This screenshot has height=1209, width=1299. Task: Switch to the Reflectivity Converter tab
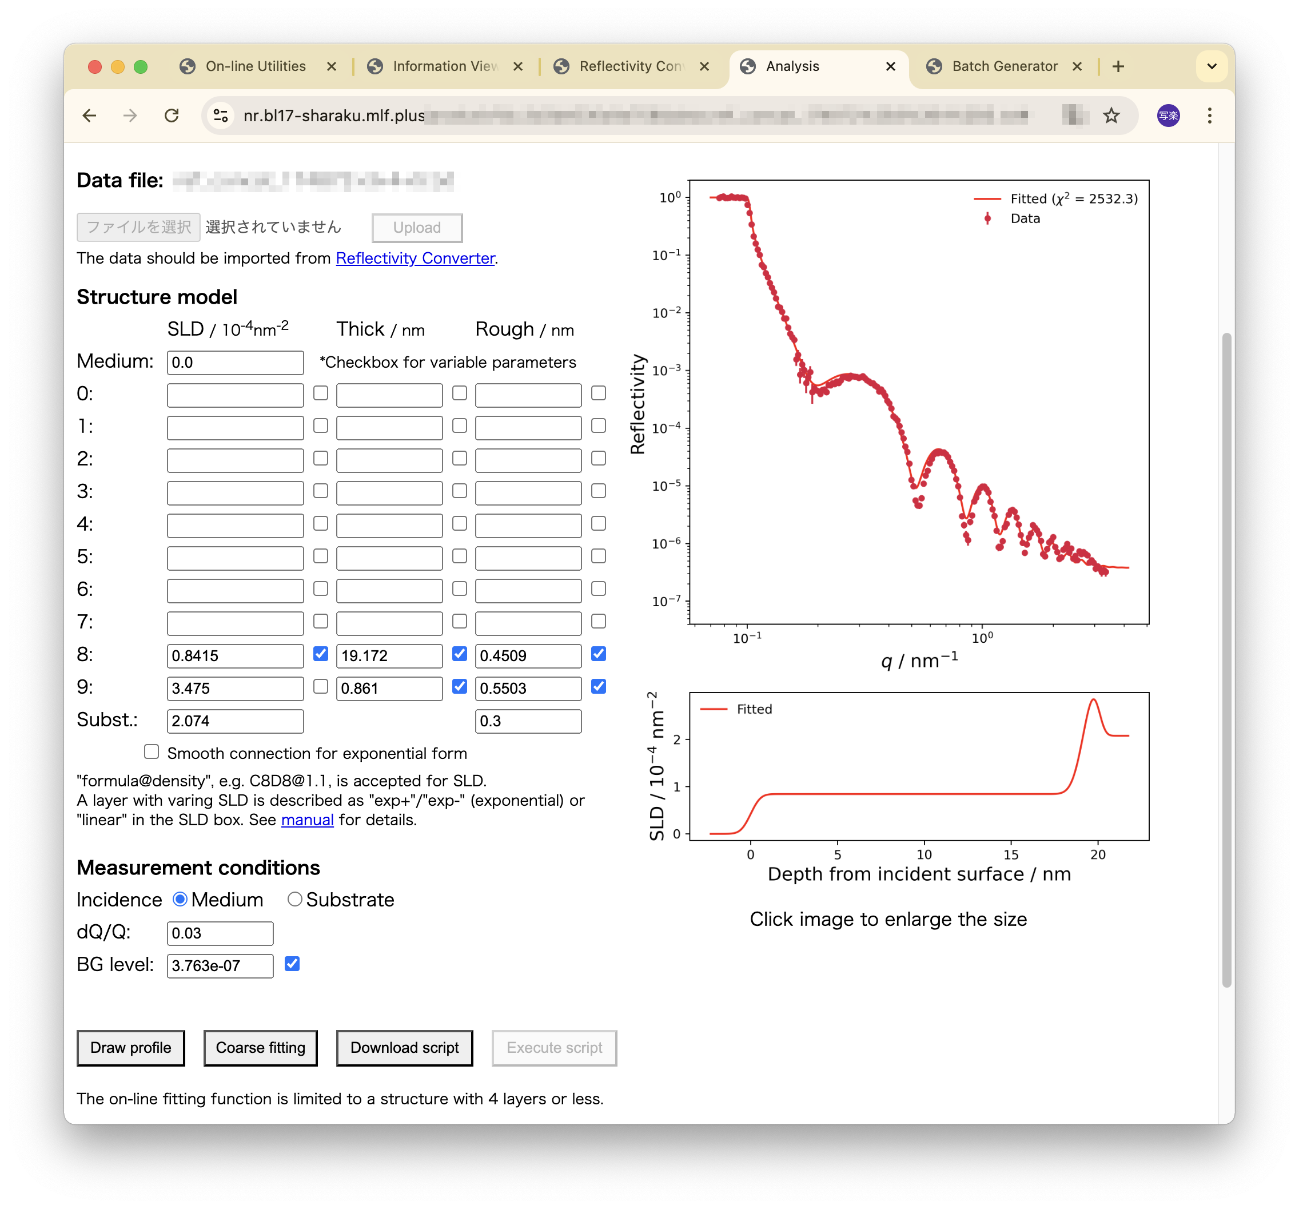(631, 67)
